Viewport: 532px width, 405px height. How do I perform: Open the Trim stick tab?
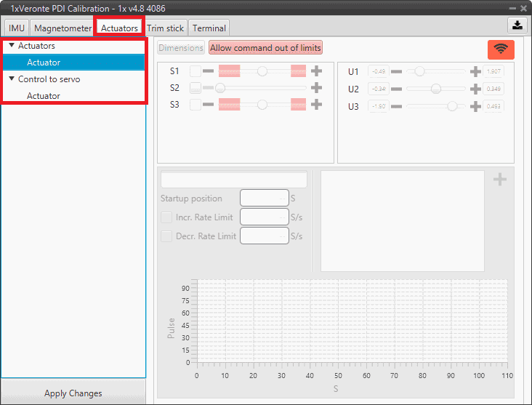(165, 28)
